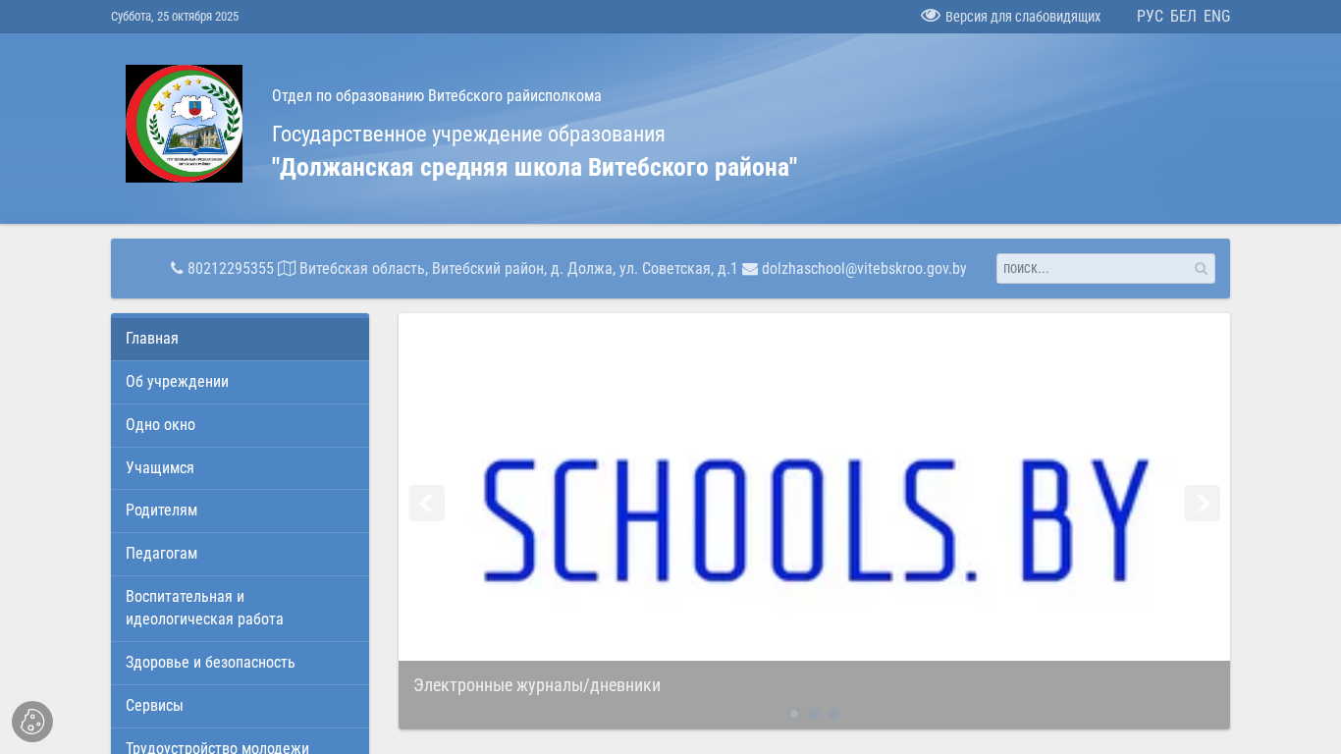This screenshot has height=754, width=1341.
Task: Switch language to ENG
Action: coord(1216,17)
